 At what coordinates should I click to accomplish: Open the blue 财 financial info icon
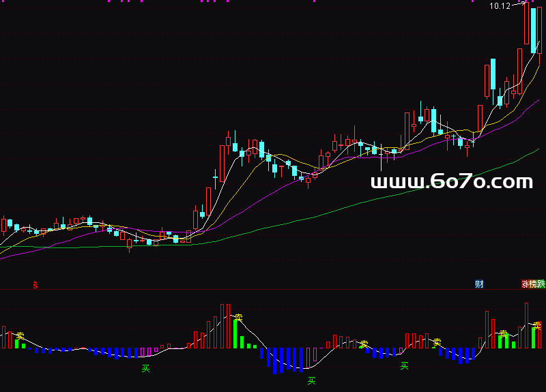pos(479,284)
